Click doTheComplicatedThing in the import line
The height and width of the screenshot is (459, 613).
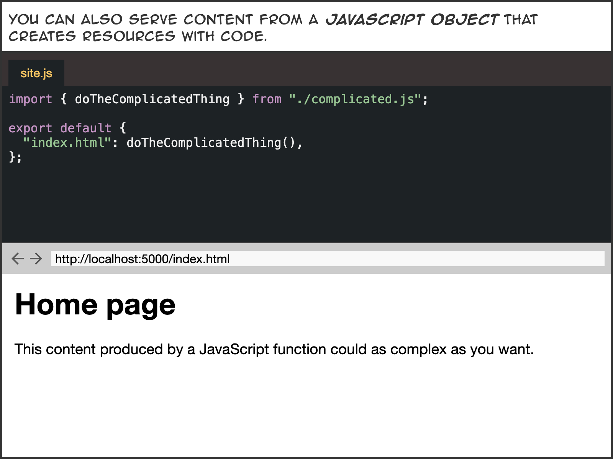(x=152, y=99)
